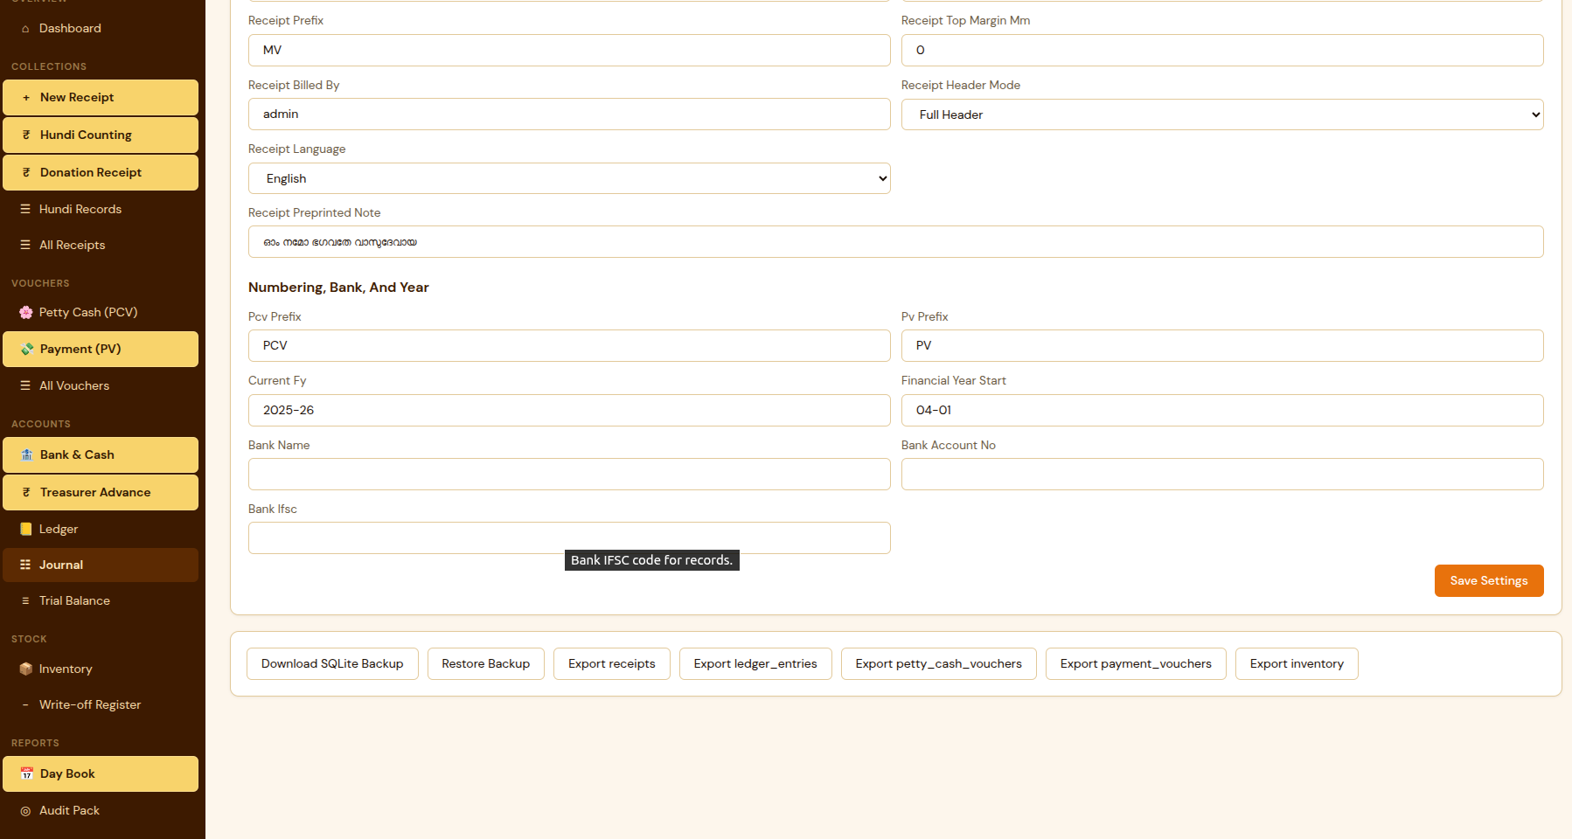Image resolution: width=1572 pixels, height=839 pixels.
Task: Click the money icon beside Payment (PV)
Action: pyautogui.click(x=27, y=350)
